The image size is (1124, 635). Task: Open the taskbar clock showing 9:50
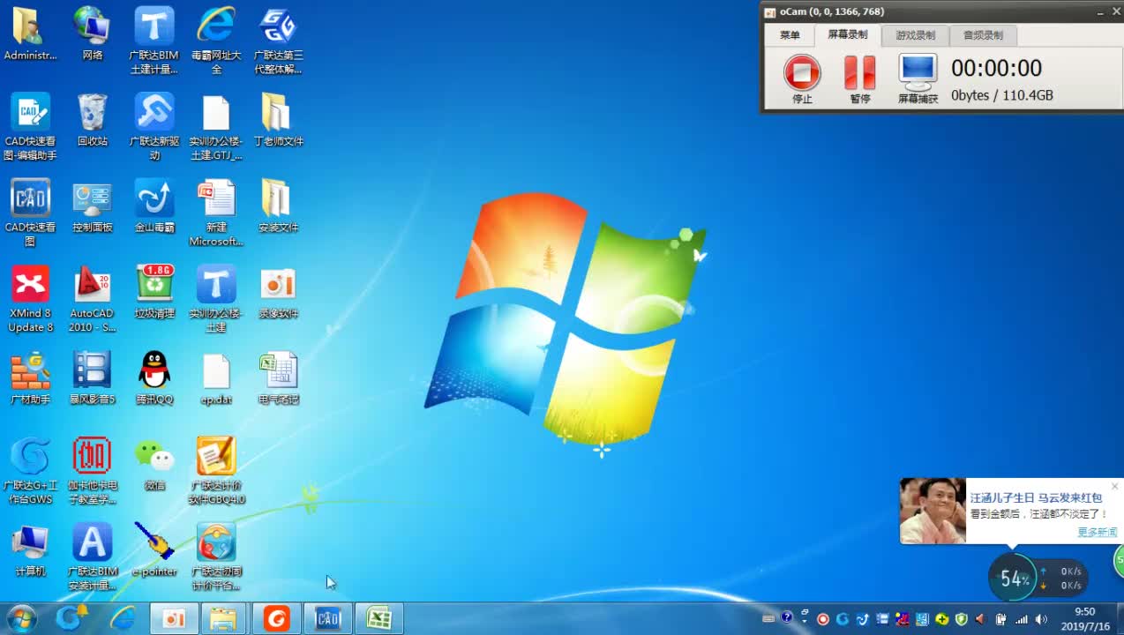[1084, 619]
